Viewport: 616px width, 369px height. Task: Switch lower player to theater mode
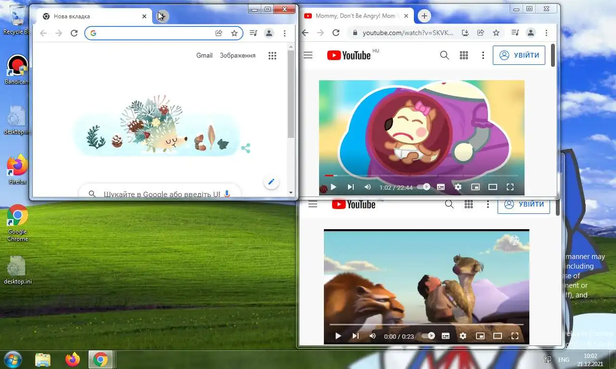(498, 336)
